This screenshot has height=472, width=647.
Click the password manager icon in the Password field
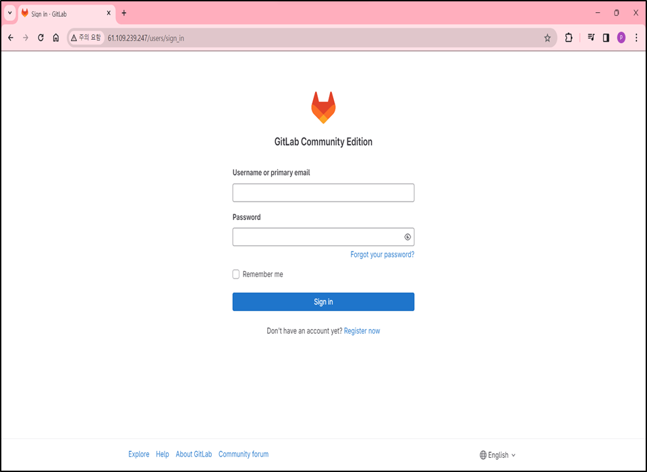coord(407,237)
